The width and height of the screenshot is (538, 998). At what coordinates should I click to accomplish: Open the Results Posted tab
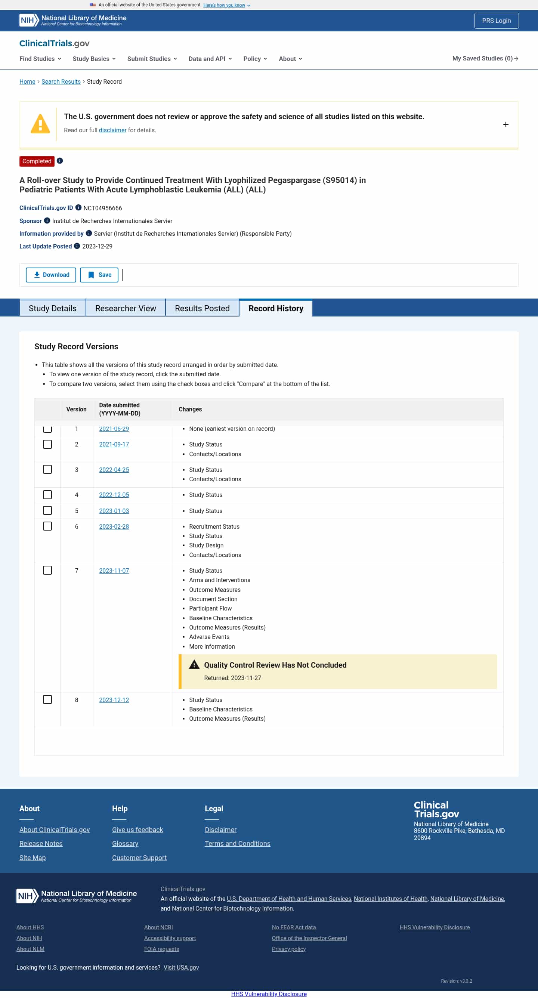(x=202, y=308)
